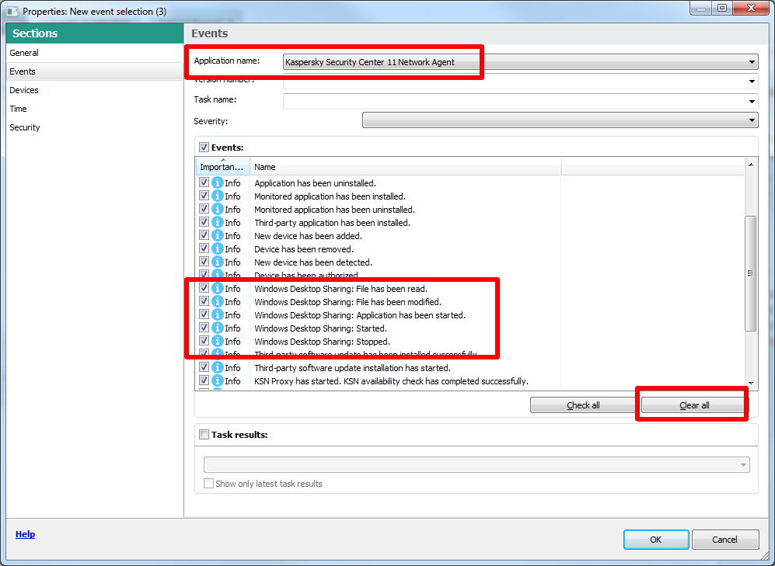Uncheck 'Windows Desktop Sharing: File has been modified'

[x=204, y=301]
